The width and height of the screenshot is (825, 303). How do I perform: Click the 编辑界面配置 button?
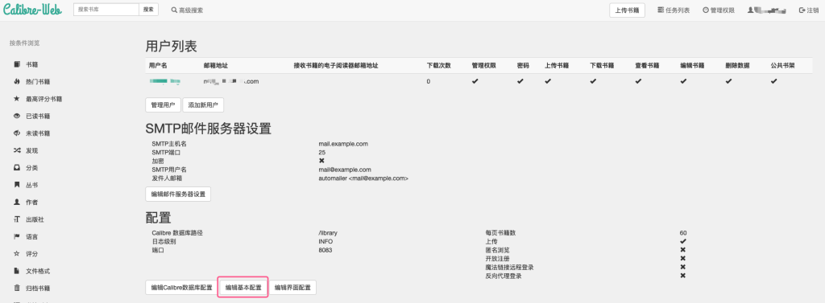[x=292, y=287]
